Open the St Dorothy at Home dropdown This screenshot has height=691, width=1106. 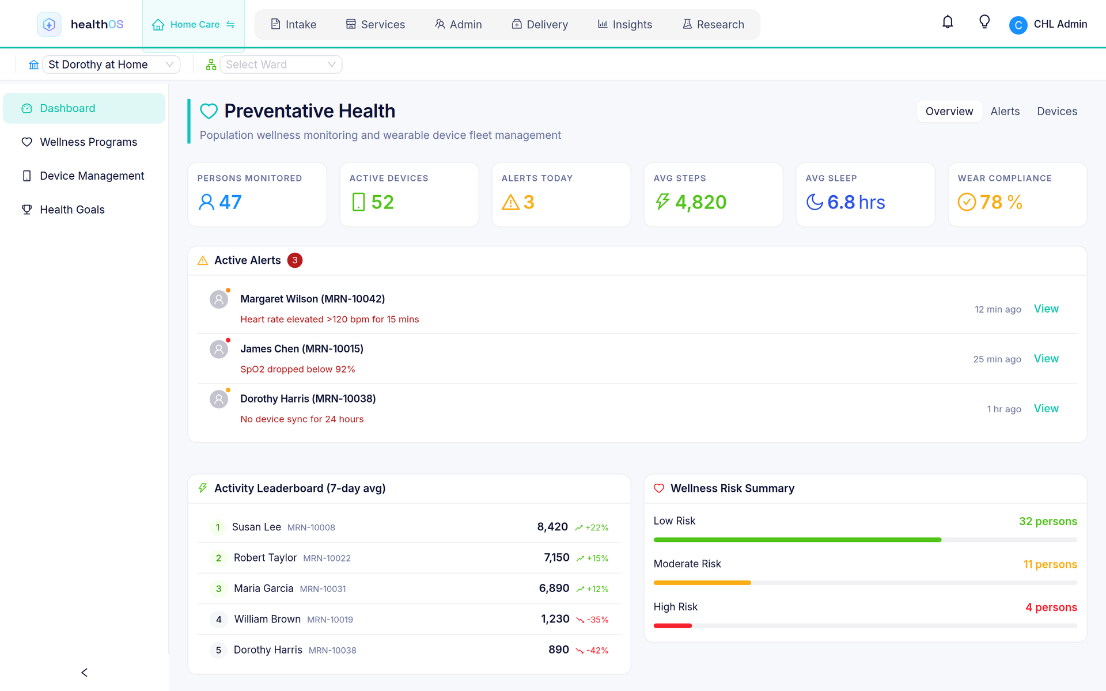tap(111, 64)
